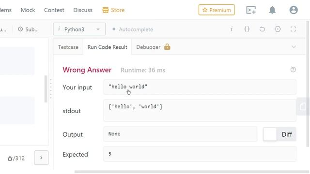Collapse the result panel chevron
Screen dimensions: 310x174
click(294, 47)
